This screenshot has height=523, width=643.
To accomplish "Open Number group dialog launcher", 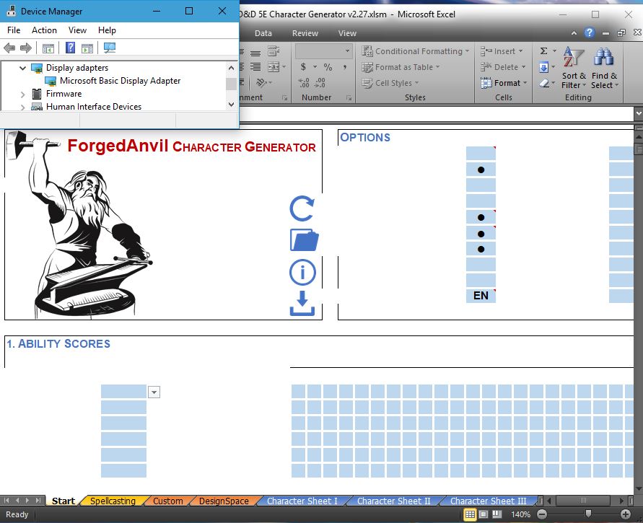I will pyautogui.click(x=349, y=98).
